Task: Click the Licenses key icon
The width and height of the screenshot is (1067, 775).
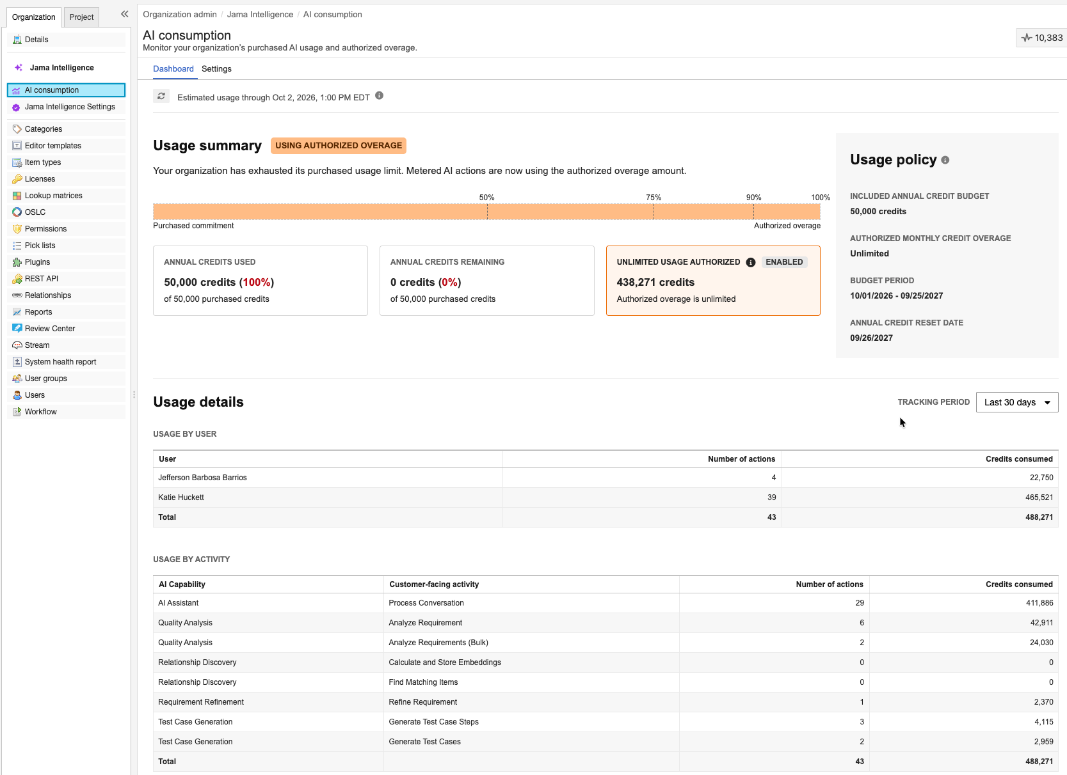Action: tap(17, 179)
